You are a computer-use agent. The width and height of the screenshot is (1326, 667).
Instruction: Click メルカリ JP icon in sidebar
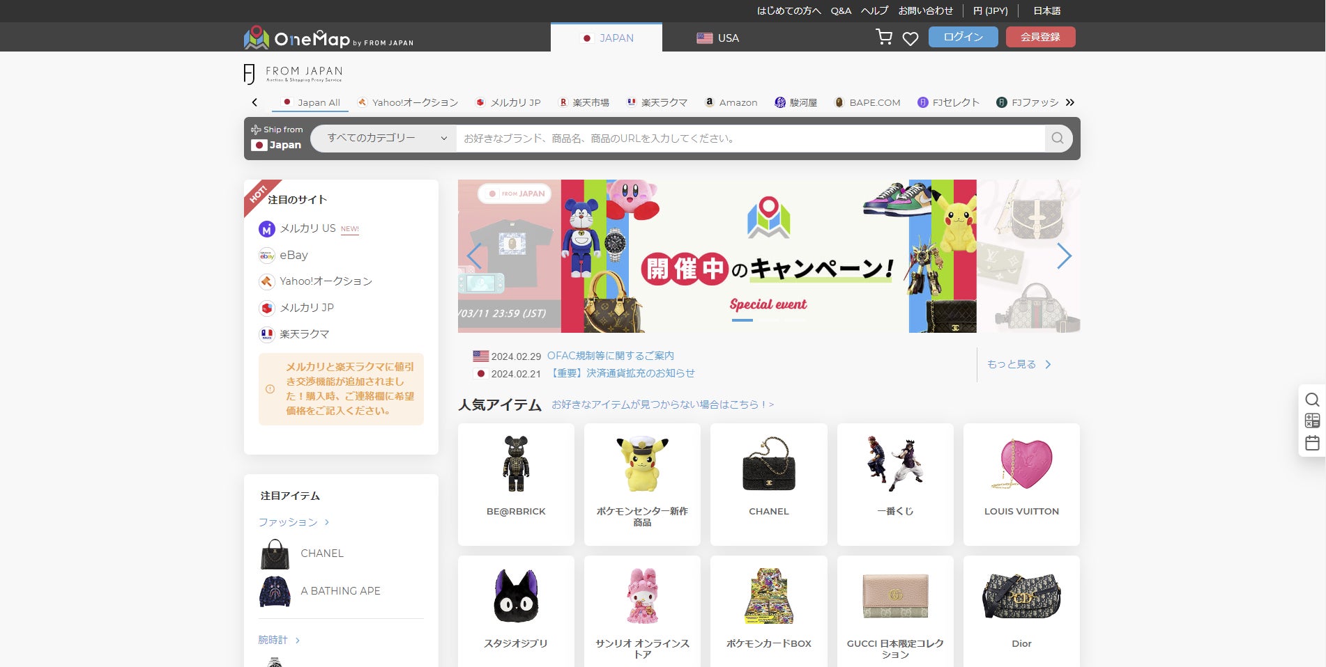(x=267, y=308)
